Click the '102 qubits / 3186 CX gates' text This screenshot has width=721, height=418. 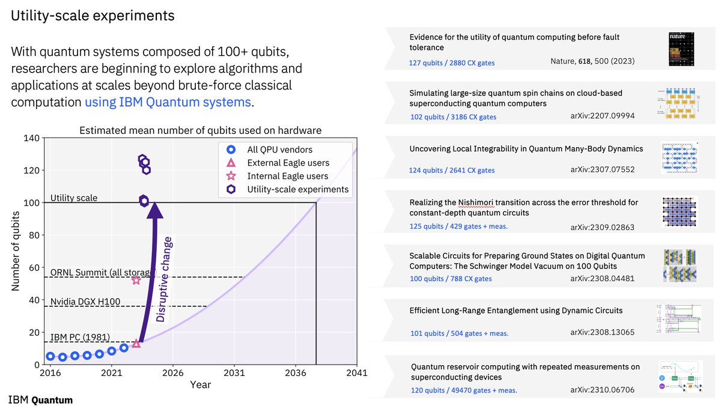click(x=454, y=117)
